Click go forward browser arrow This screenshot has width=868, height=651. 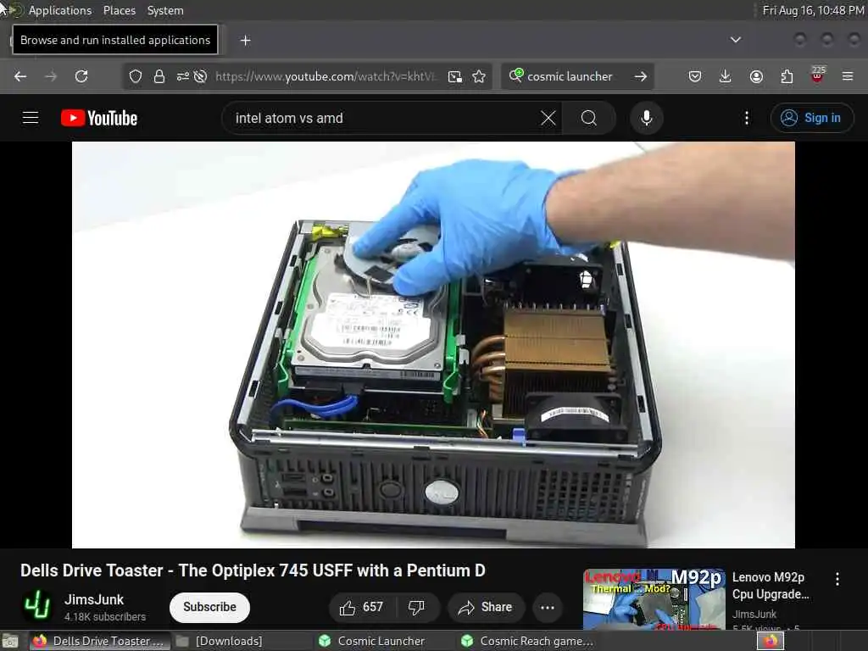[51, 76]
